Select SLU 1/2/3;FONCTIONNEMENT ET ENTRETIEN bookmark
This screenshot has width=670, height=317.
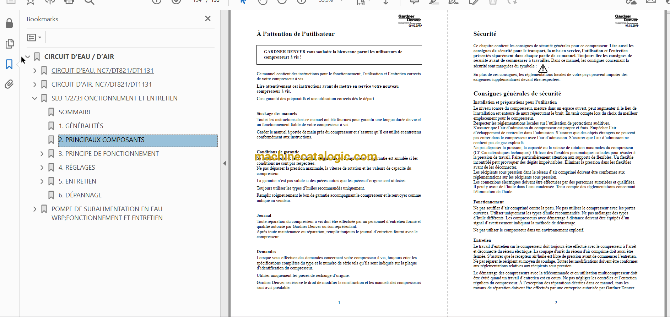point(114,98)
